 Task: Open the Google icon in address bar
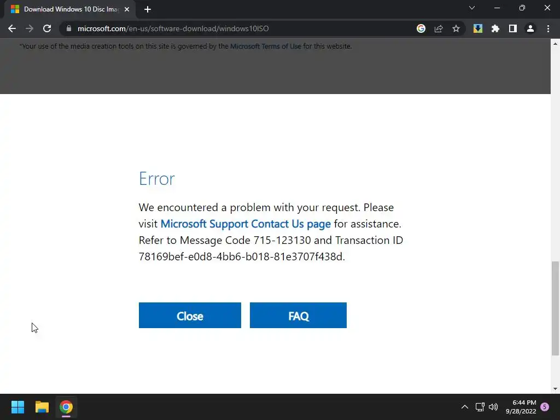[421, 28]
